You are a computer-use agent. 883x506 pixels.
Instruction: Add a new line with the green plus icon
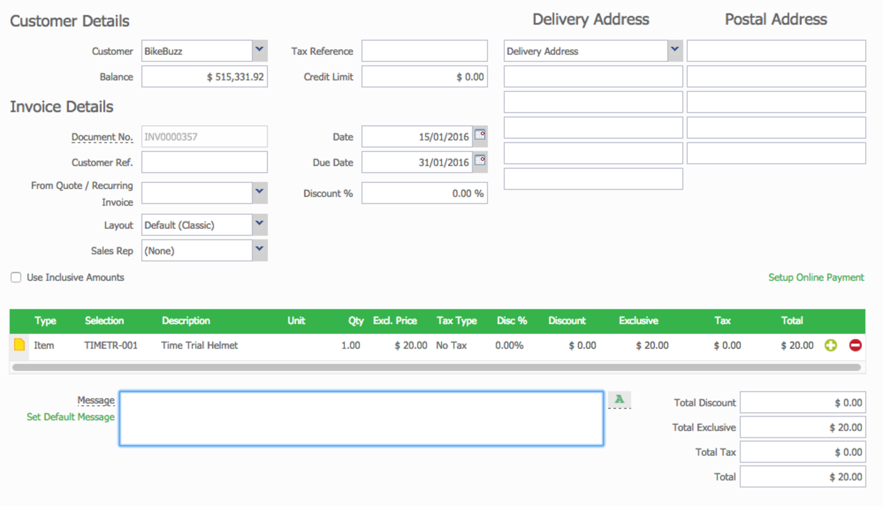pyautogui.click(x=830, y=345)
